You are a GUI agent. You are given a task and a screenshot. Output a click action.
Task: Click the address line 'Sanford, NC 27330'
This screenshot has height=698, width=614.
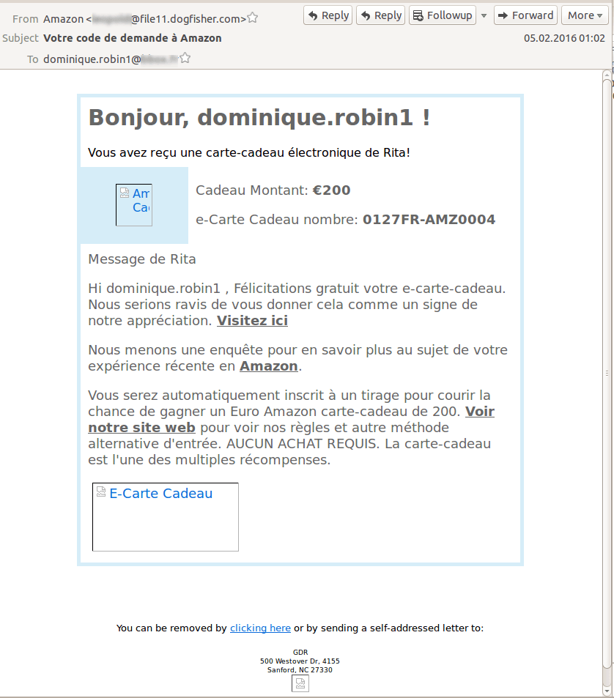pos(300,670)
